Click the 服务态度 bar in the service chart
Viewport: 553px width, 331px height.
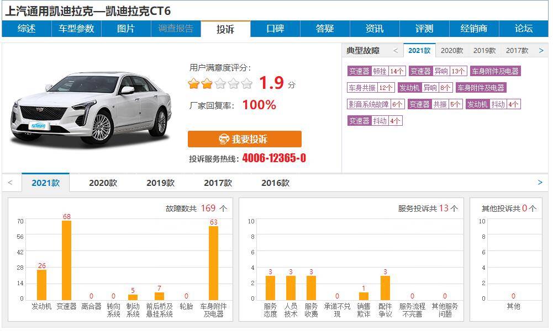tap(271, 288)
